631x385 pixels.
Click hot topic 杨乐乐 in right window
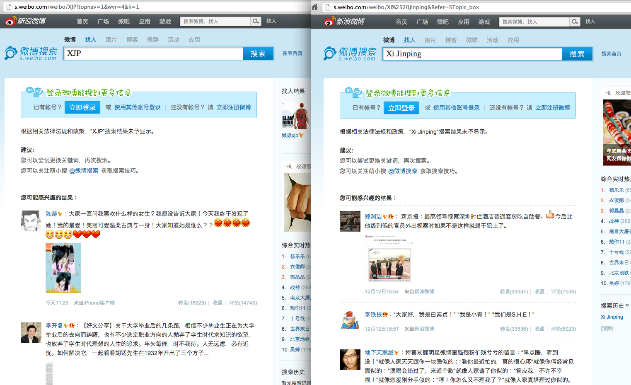[616, 190]
